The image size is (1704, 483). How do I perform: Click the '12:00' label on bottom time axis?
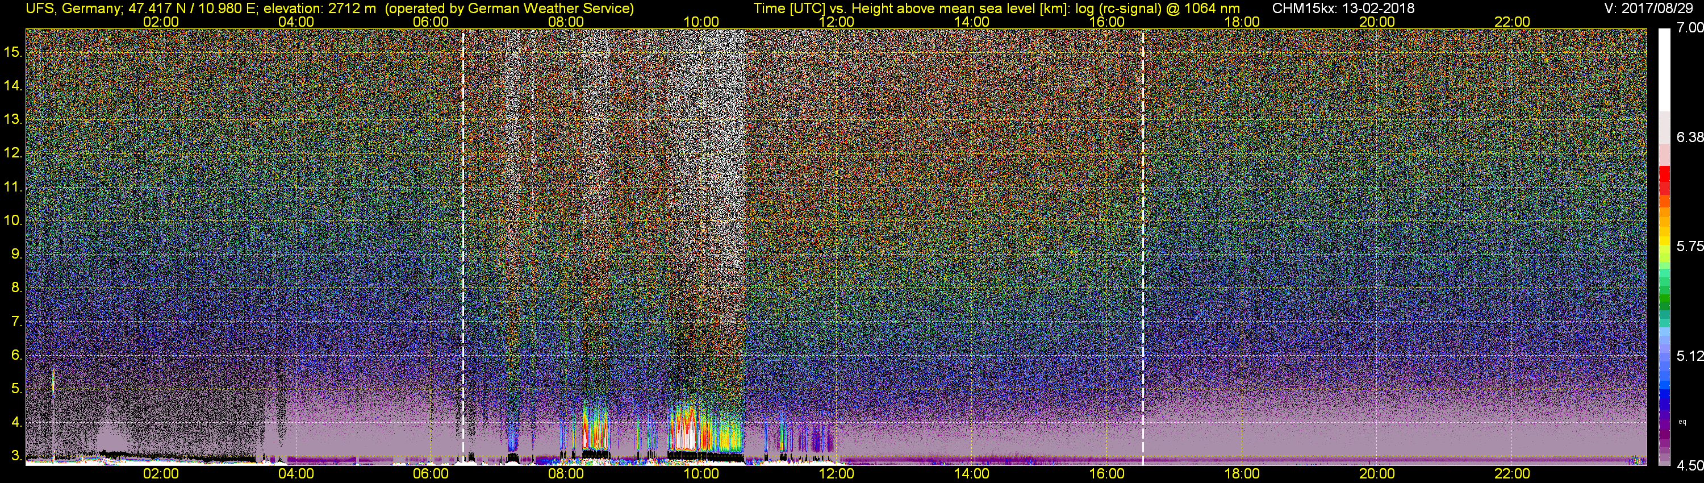(836, 474)
